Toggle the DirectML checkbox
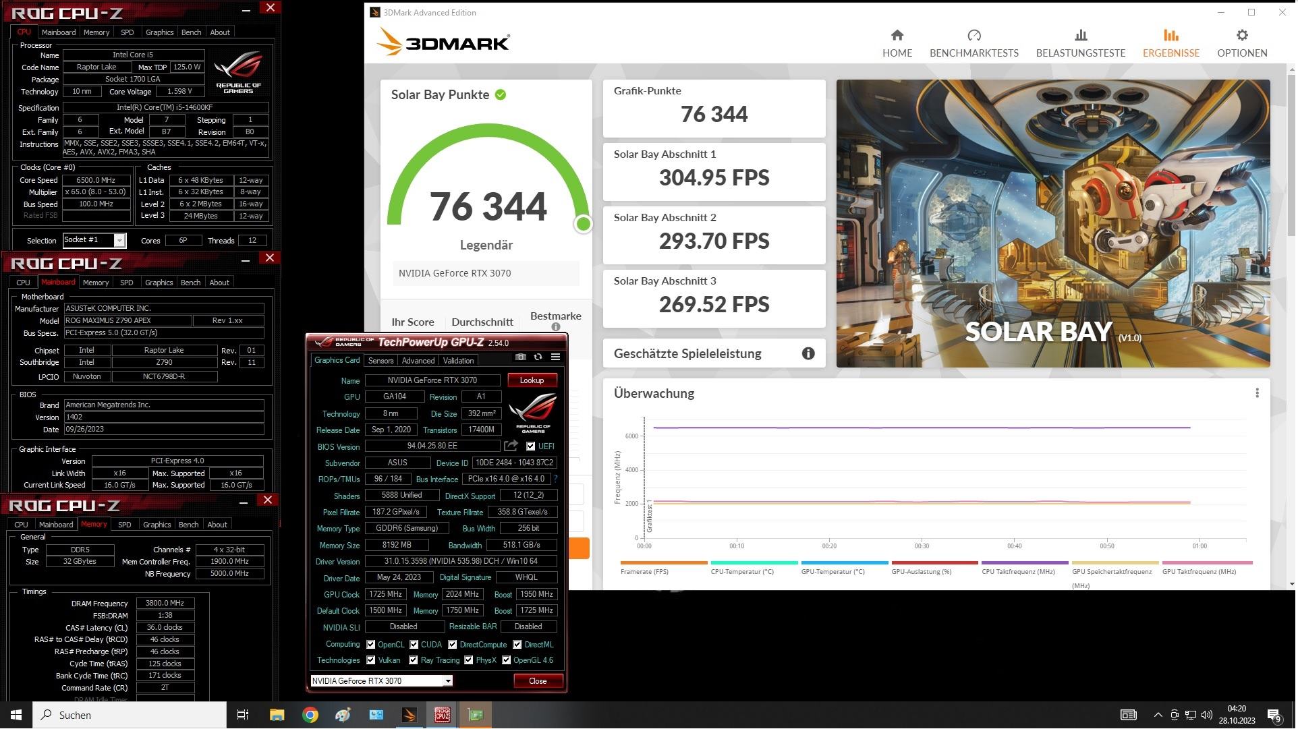This screenshot has width=1298, height=729. point(518,645)
